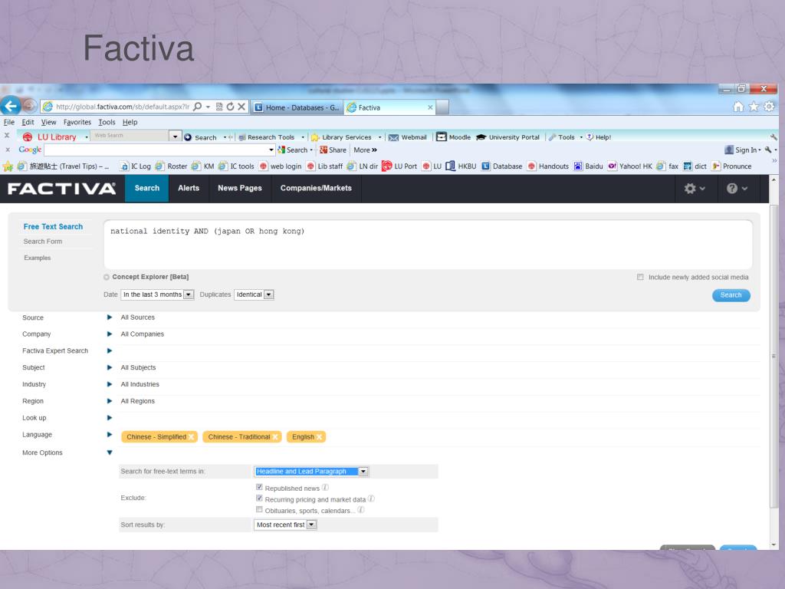
Task: Open Headline and Lead Paragraph dropdown
Action: (311, 472)
